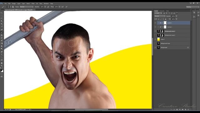Screen dimensions: 200x113
Task: Open the Painting workspace dropdown
Action: pos(193,7)
